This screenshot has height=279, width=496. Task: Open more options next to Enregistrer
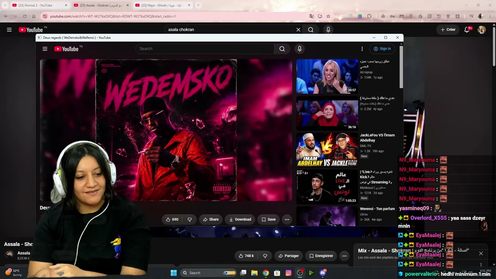point(344,256)
